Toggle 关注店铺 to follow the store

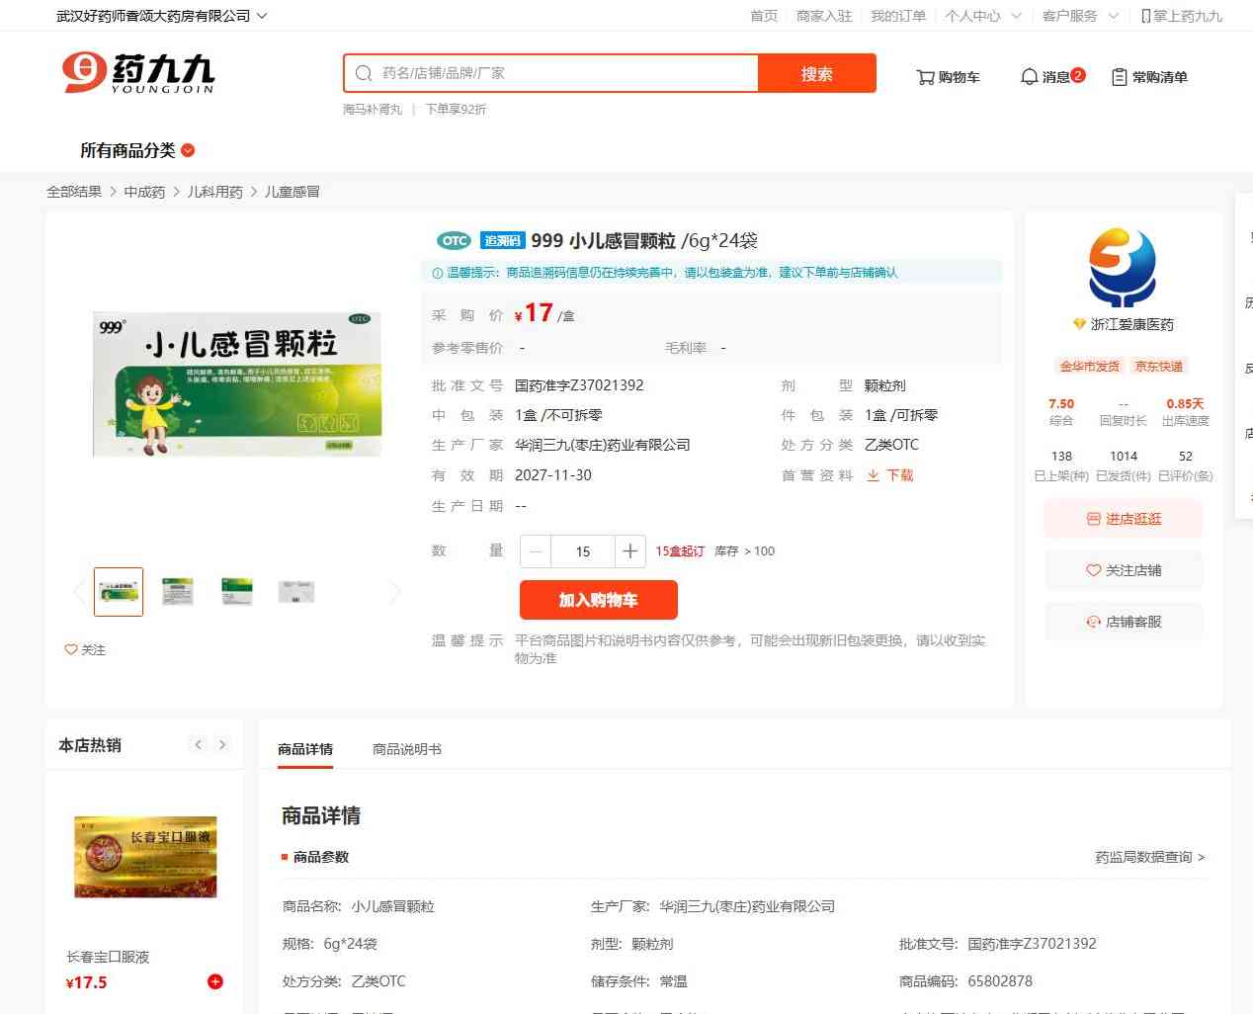(x=1124, y=570)
